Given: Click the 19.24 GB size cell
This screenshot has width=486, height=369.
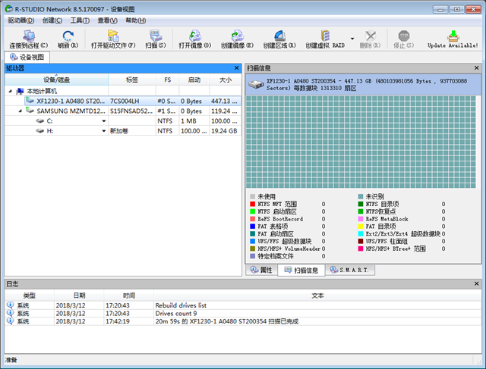Looking at the screenshot, I should tap(226, 130).
